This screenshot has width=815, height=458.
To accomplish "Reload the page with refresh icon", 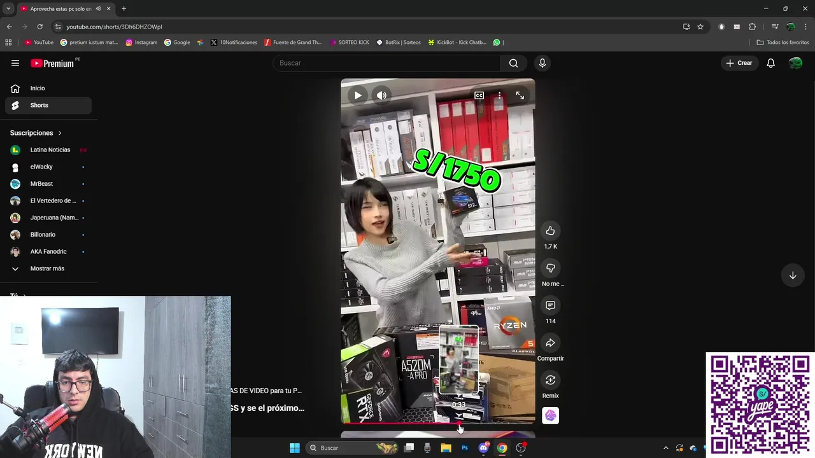I will [x=39, y=27].
